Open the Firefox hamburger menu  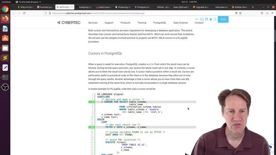click(272, 13)
